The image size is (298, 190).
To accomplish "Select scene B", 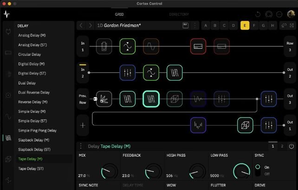I will click(215, 25).
